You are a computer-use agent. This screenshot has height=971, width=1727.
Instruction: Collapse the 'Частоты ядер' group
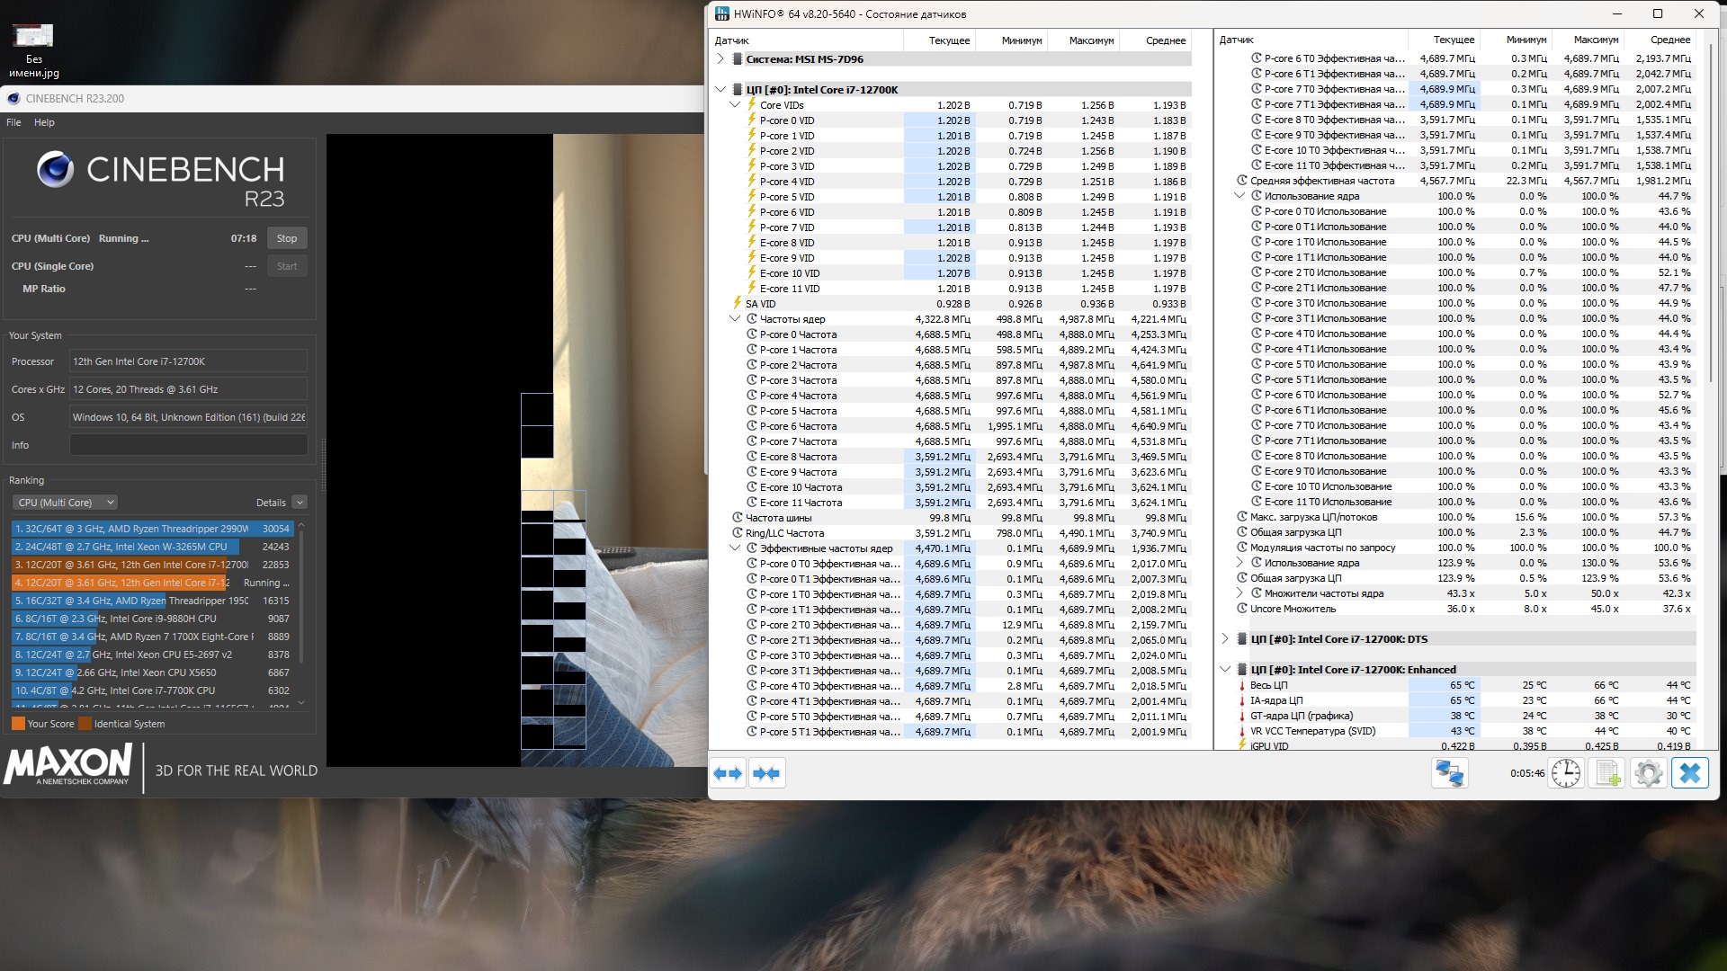pos(735,319)
